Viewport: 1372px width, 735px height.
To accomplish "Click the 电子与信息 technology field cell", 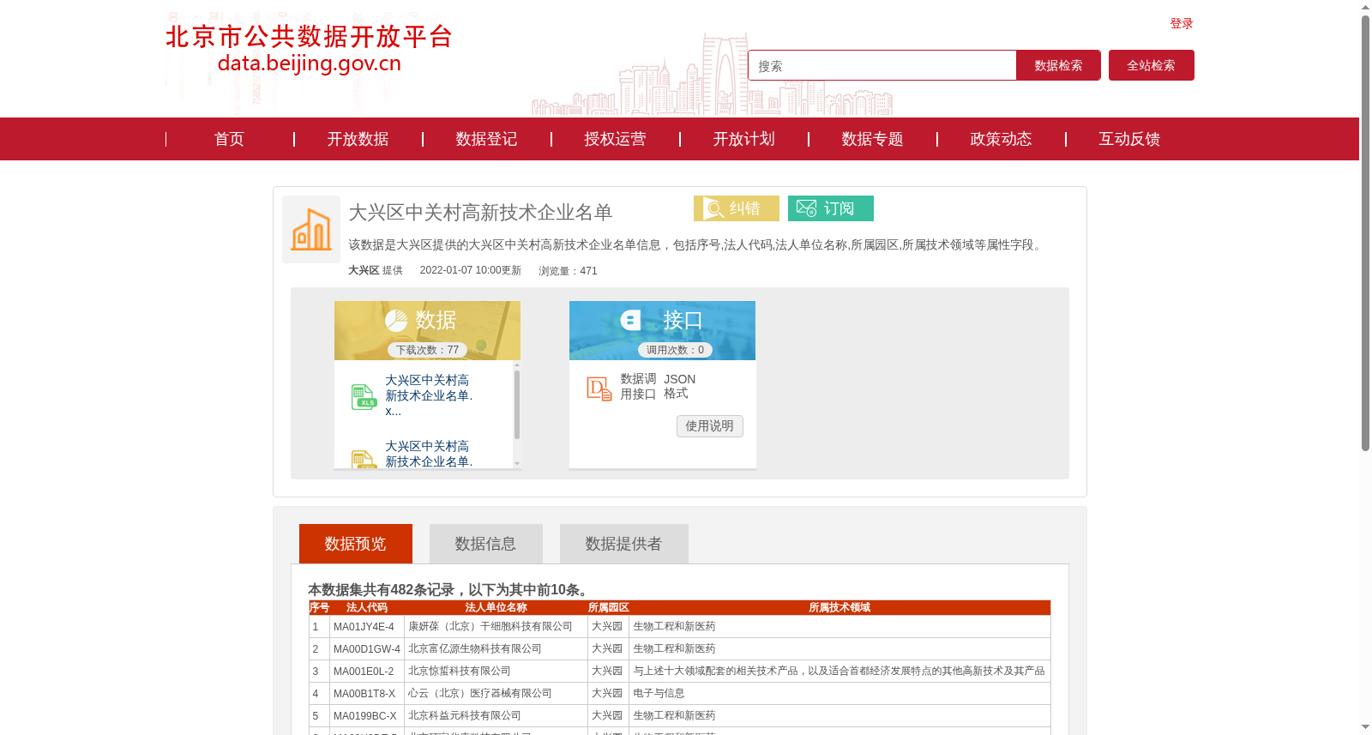I will [x=839, y=694].
